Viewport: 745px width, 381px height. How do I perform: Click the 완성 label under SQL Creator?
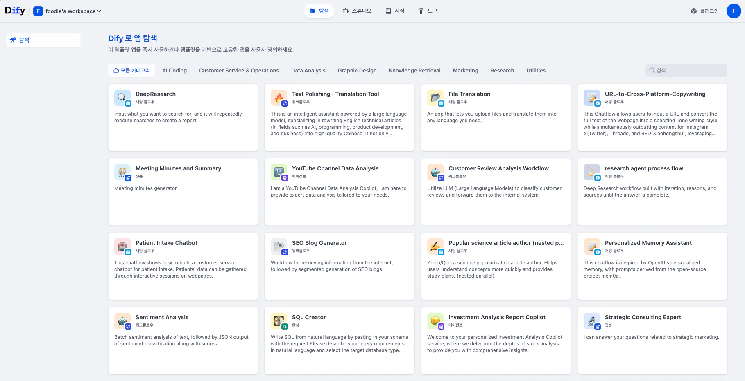(296, 325)
